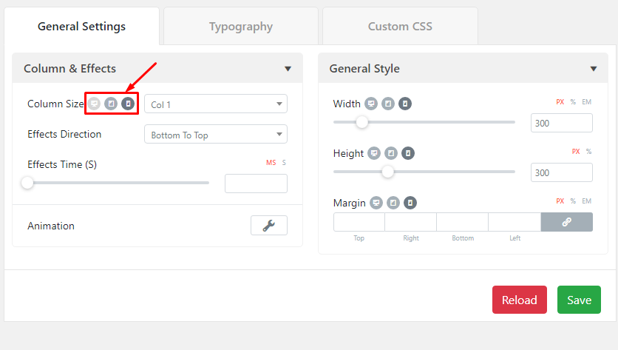Select mobile device icon for Column Size
Screen dimensions: 618x350
pos(128,104)
